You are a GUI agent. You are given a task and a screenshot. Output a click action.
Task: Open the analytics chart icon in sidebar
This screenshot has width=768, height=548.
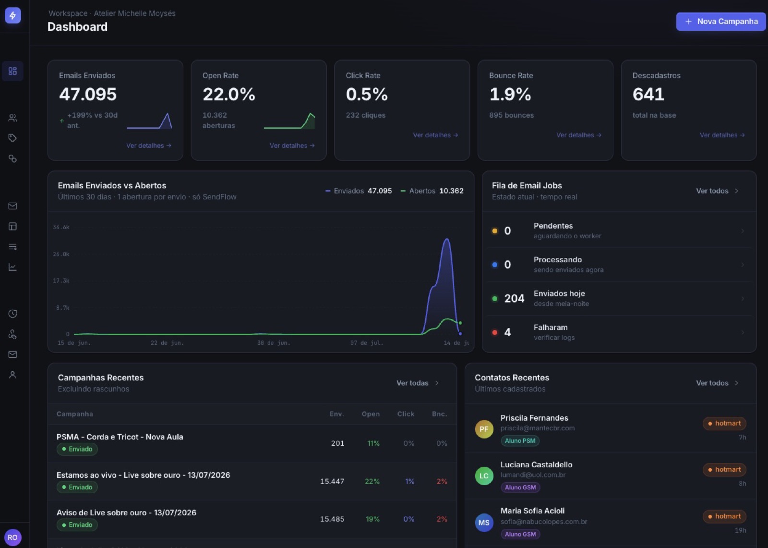tap(12, 267)
